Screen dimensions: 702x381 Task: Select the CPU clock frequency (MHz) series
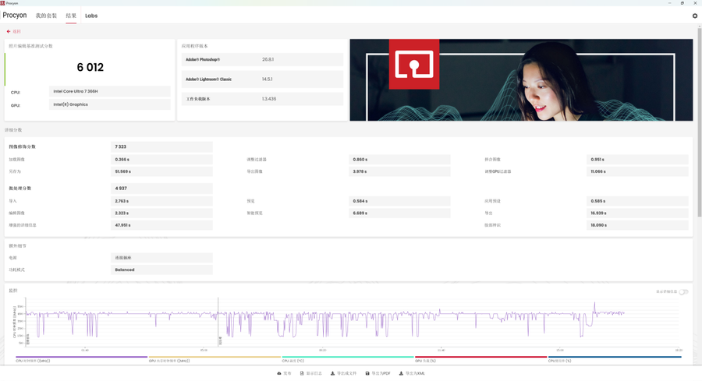coord(81,359)
